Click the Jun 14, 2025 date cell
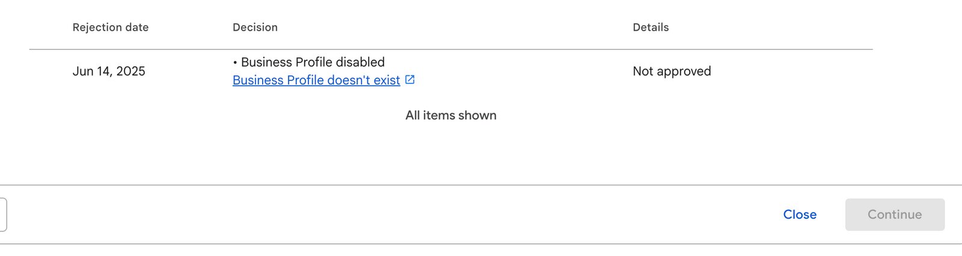 point(109,71)
